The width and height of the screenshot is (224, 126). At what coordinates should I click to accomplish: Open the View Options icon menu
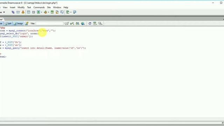95,23
